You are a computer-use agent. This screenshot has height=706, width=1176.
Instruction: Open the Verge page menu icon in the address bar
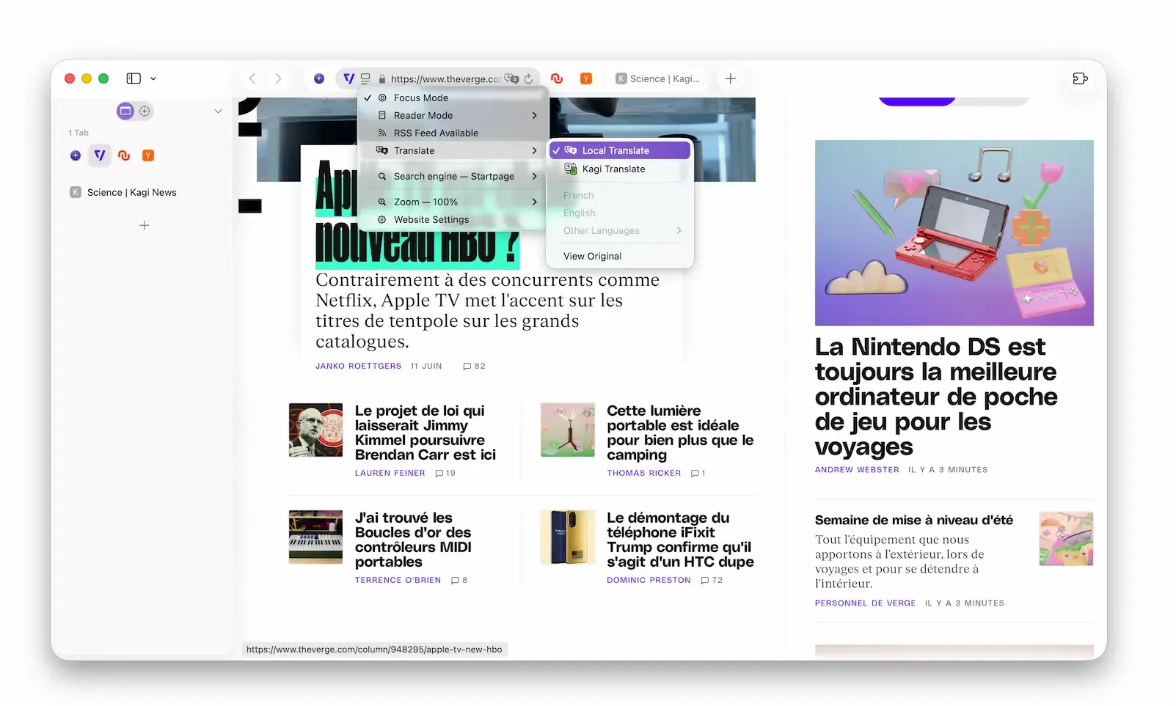coord(349,78)
